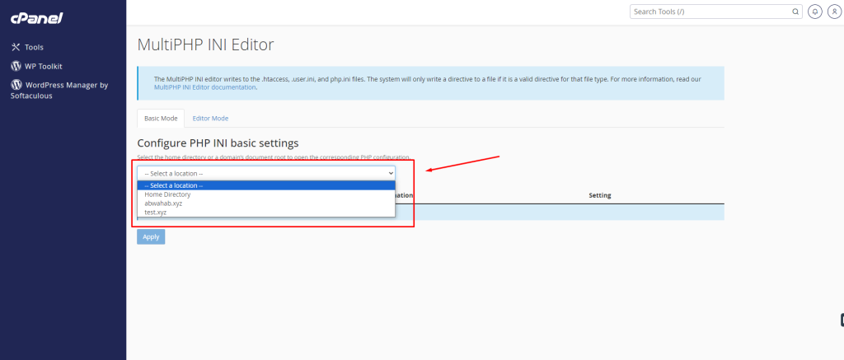
Task: Open the MultiPHP INI Editor documentation link
Action: pyautogui.click(x=199, y=86)
